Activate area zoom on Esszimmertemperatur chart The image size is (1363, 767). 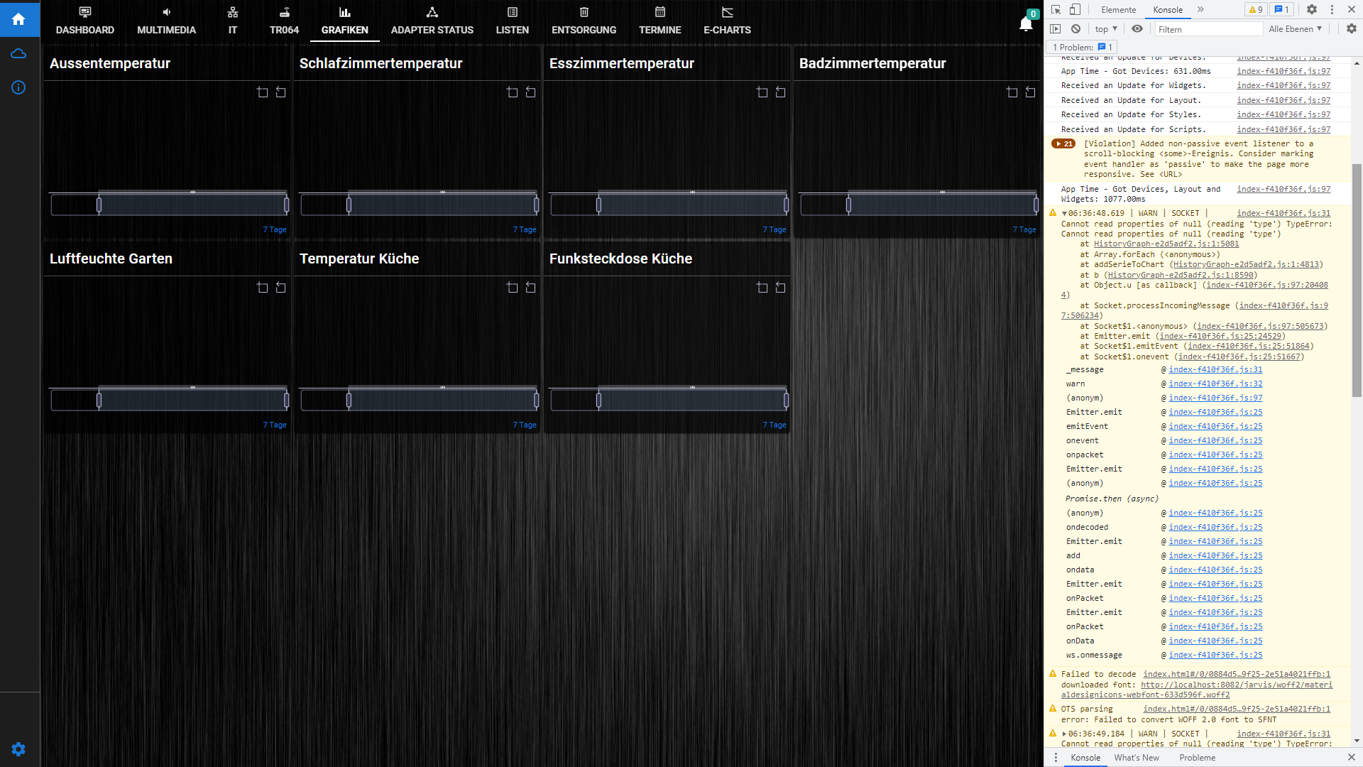[x=762, y=92]
